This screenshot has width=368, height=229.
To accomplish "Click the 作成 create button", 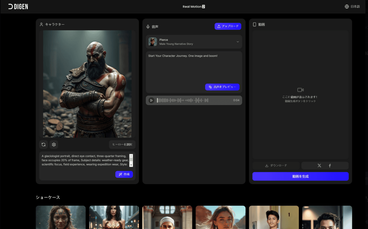I will pyautogui.click(x=124, y=174).
